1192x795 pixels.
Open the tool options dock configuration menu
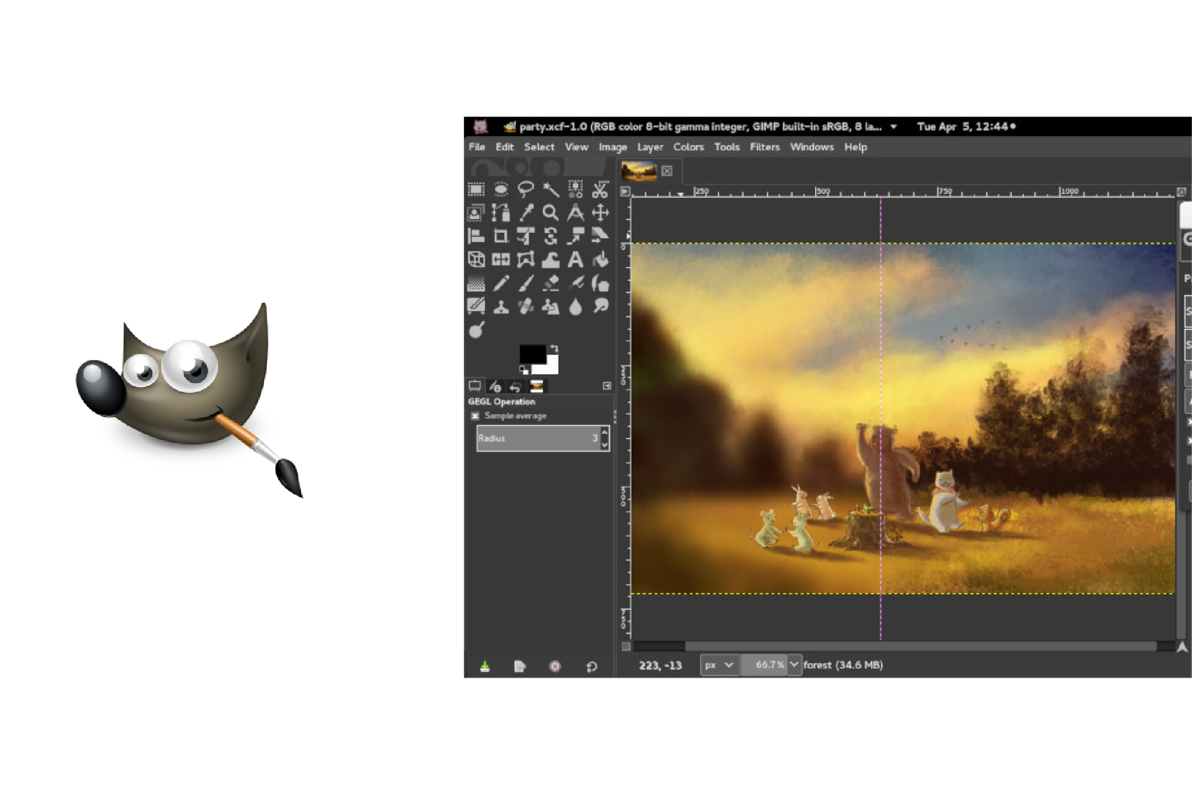[x=607, y=386]
